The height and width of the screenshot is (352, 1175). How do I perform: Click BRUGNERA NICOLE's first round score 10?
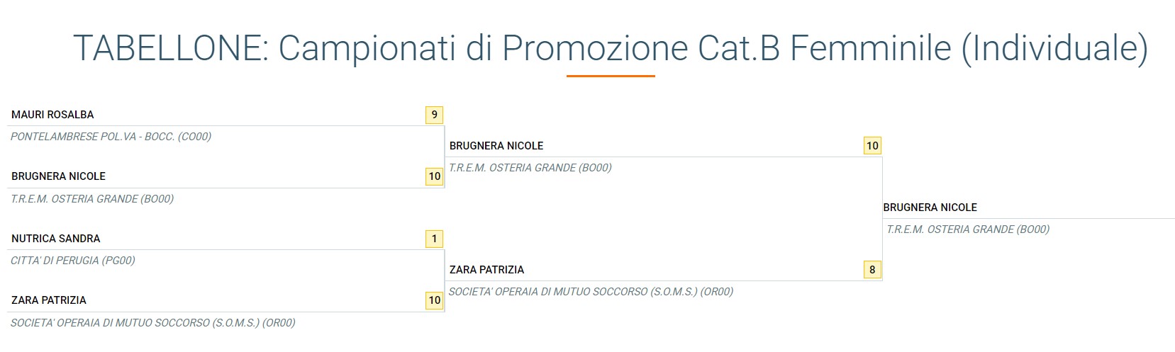[434, 176]
